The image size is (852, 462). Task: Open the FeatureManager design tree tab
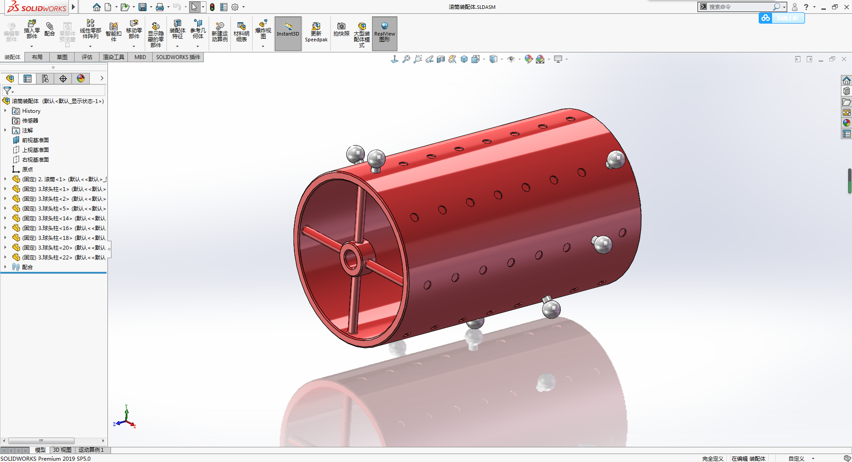[x=10, y=79]
